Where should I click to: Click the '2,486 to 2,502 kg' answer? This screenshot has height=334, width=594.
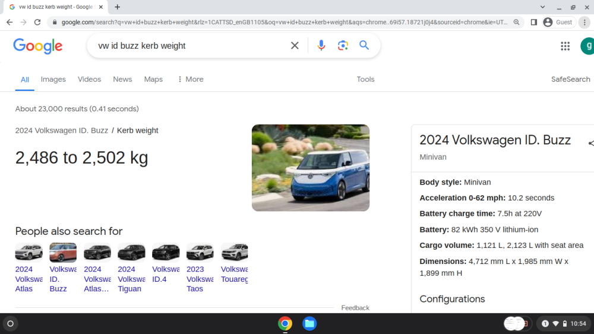tap(81, 158)
